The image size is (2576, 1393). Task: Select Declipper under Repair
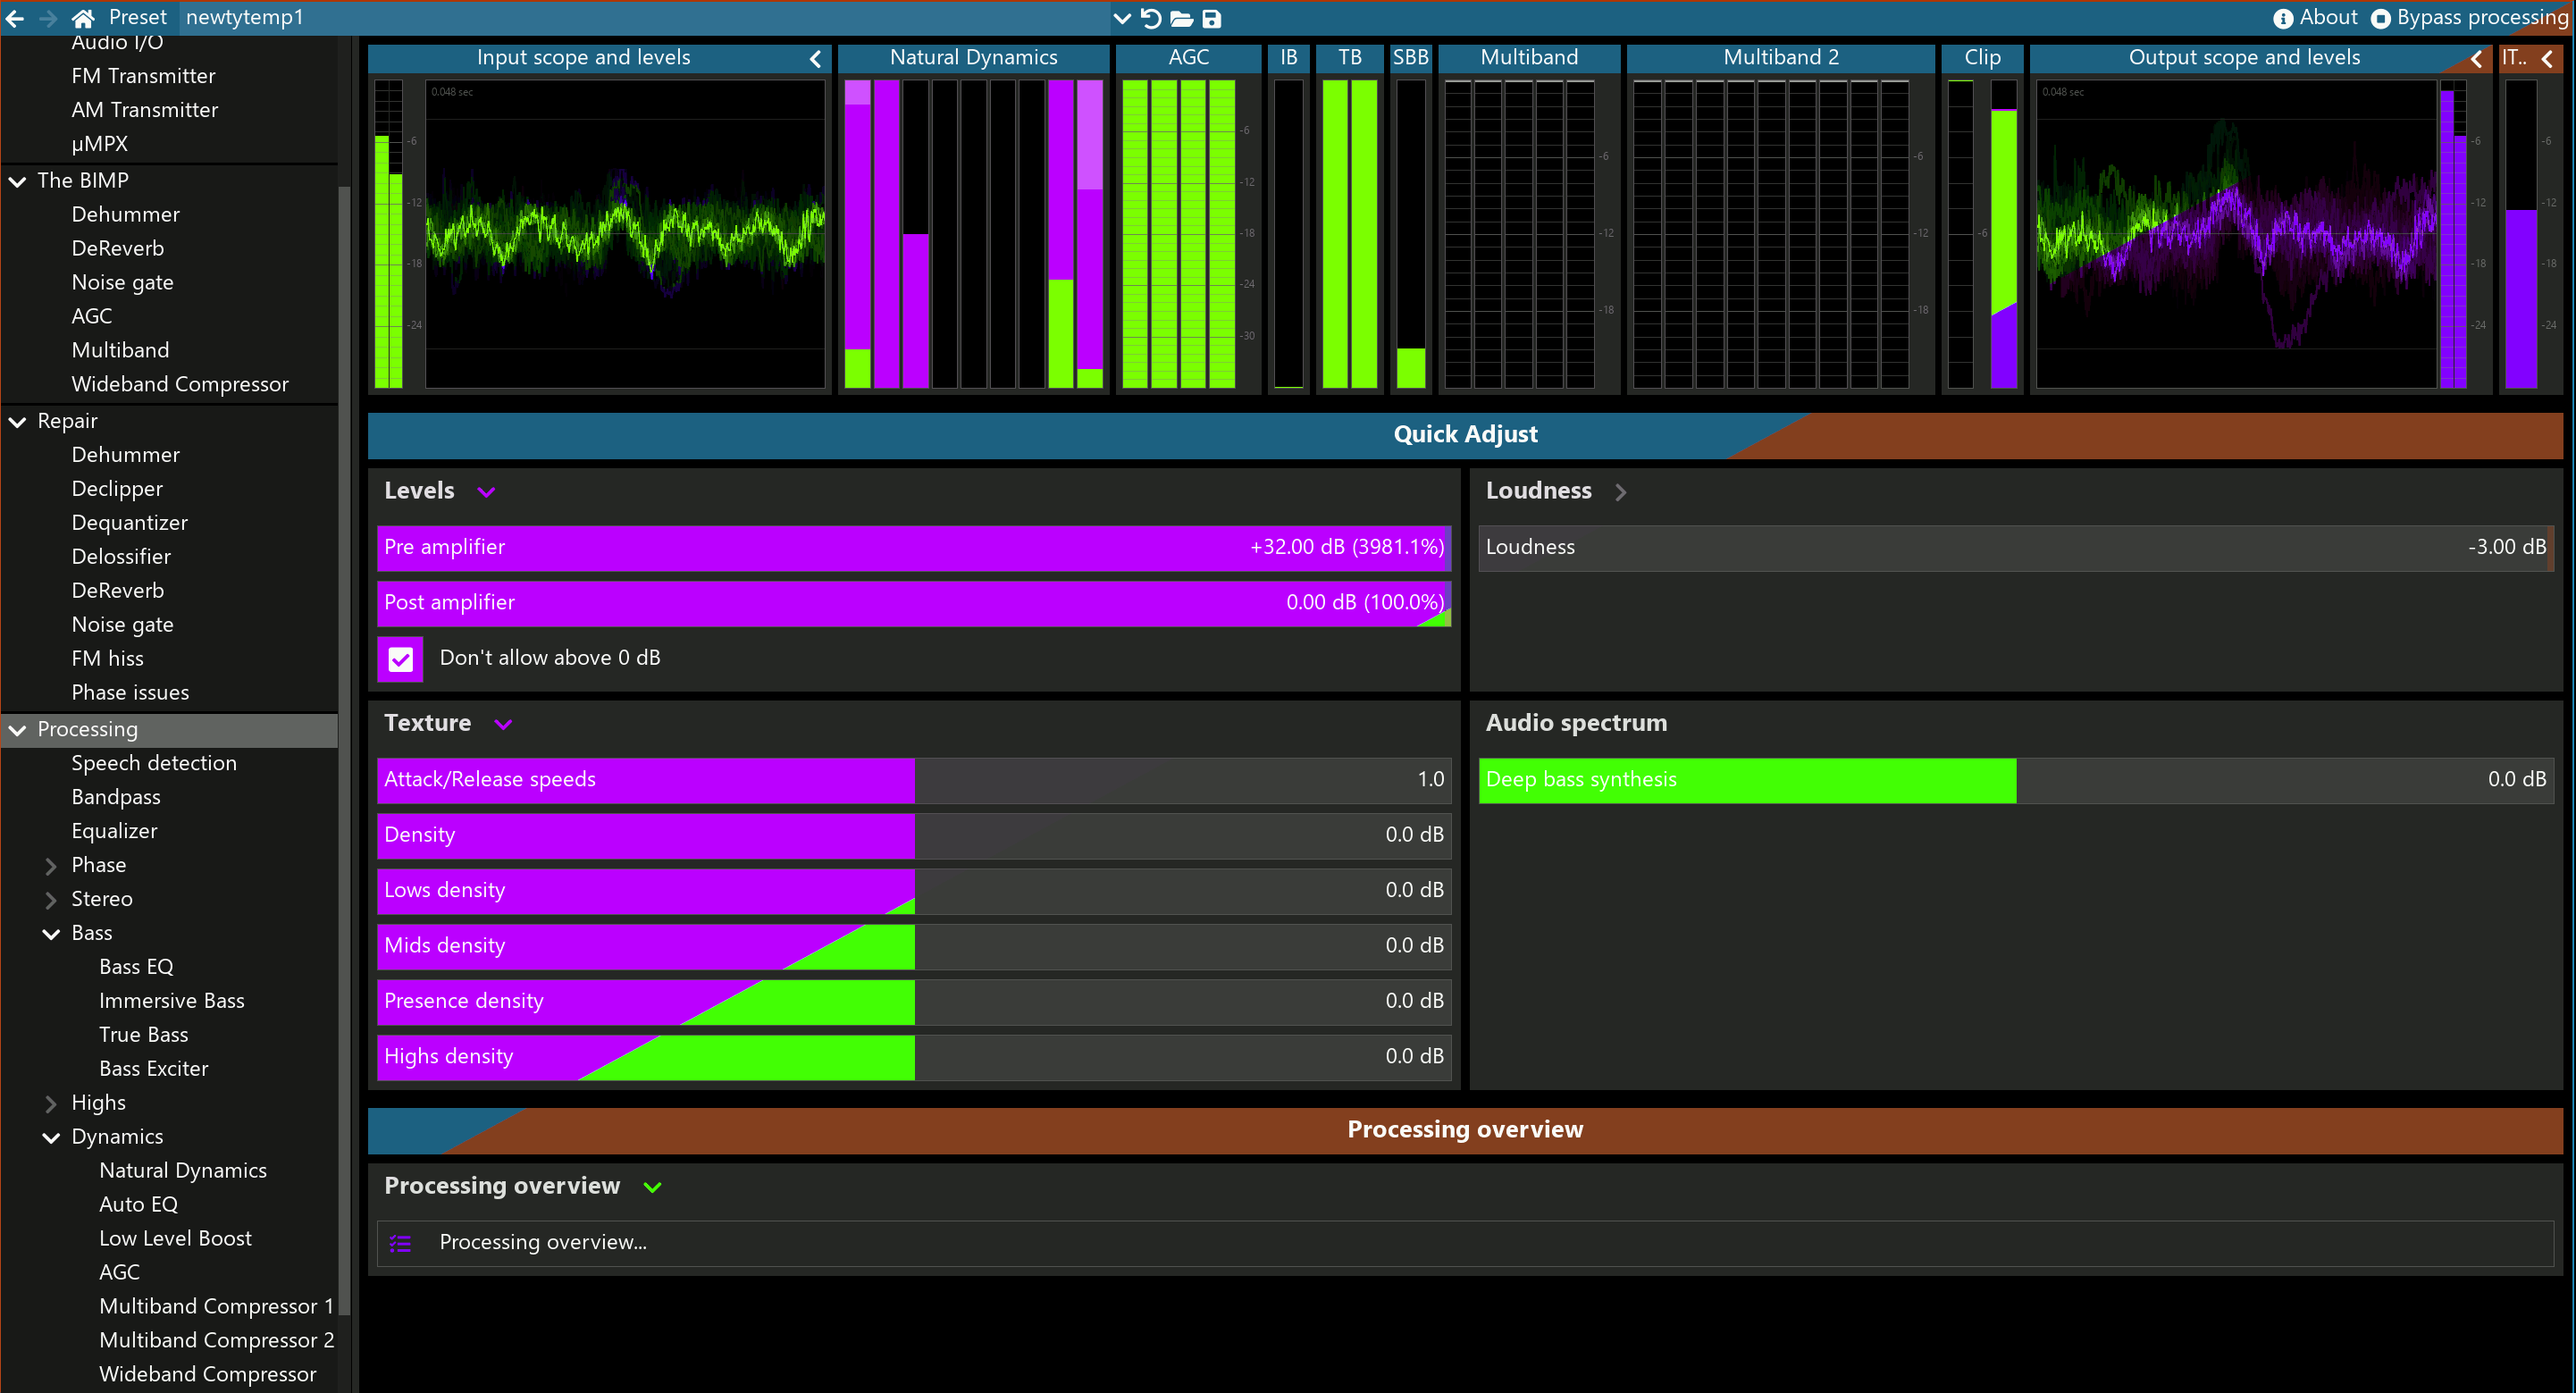point(116,490)
